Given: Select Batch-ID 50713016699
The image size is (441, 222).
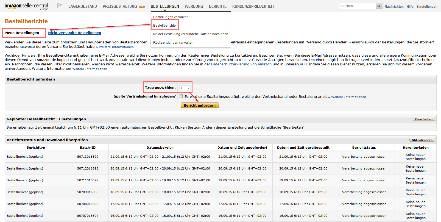Looking at the screenshot, I should (x=88, y=157).
